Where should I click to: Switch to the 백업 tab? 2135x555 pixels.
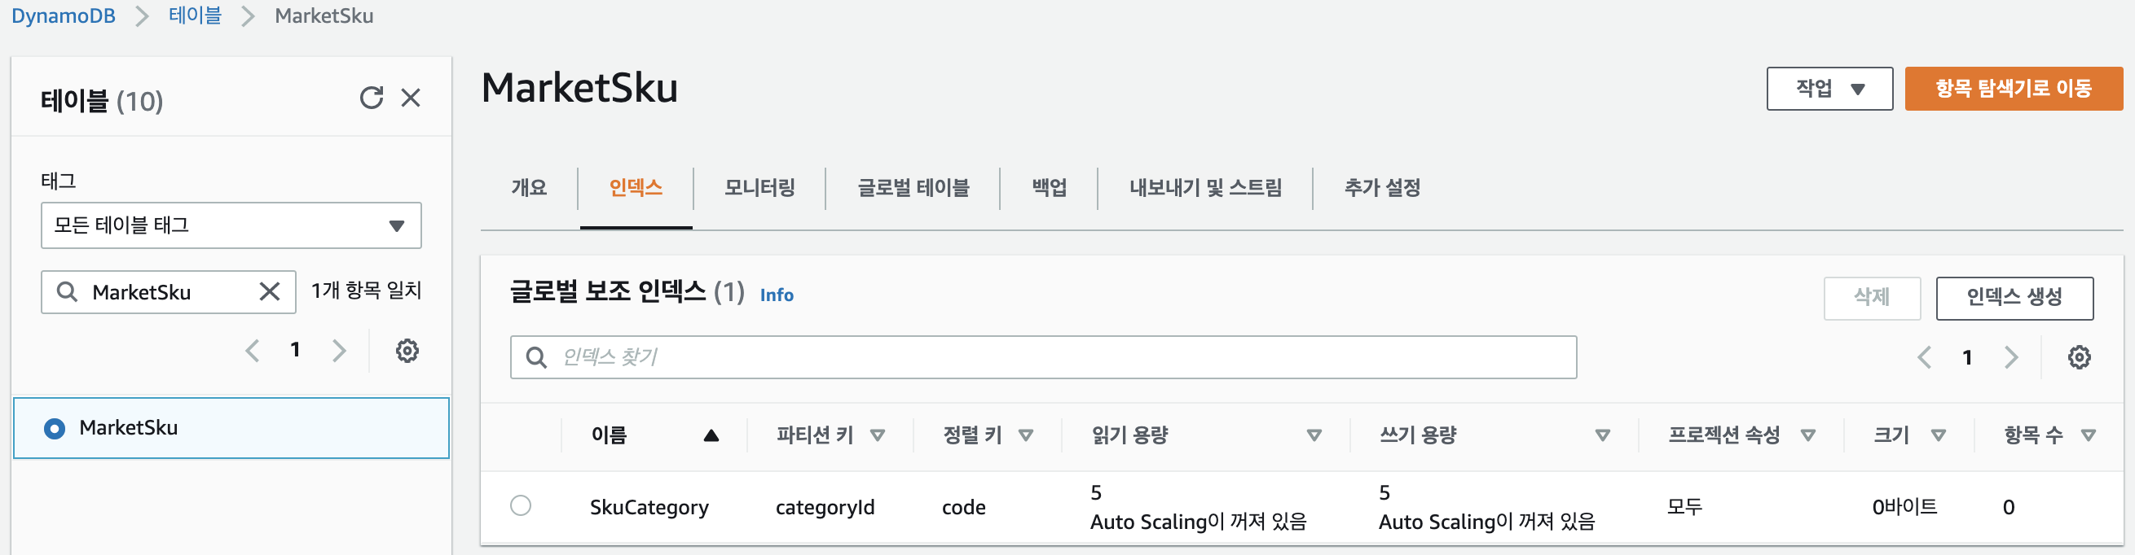[1049, 188]
